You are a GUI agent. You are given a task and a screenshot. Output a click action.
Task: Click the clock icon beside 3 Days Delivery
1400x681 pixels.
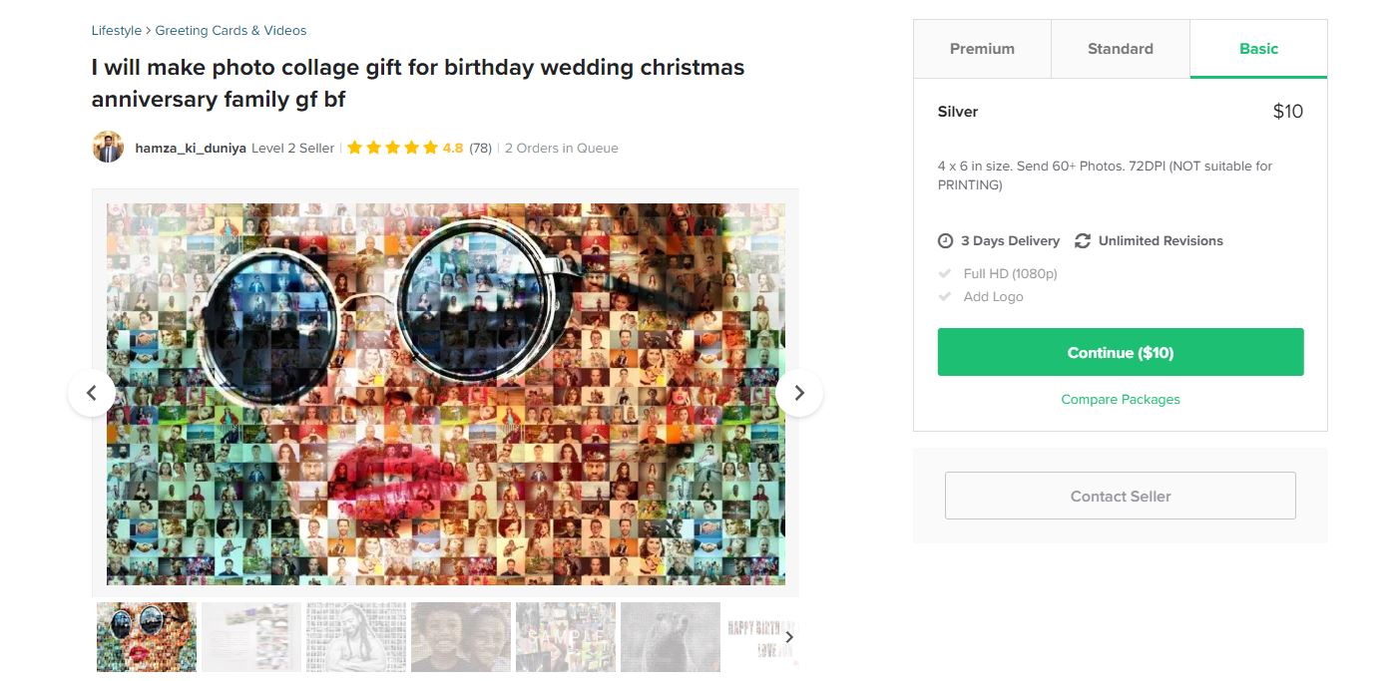tap(945, 240)
